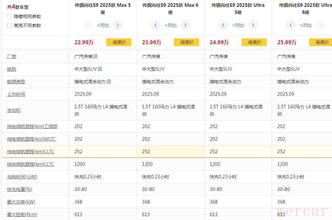
Task: Click right arrow under Max 6座 model
Action: pyautogui.click(x=185, y=25)
